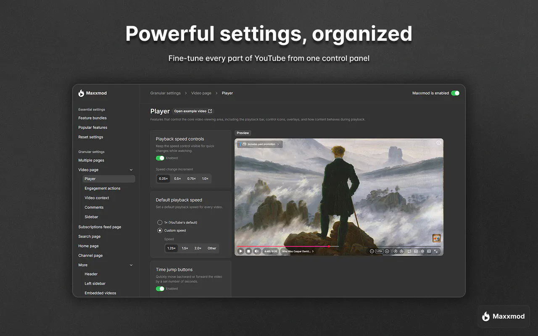
Task: Click the external link icon beside Open example video
Action: pos(210,111)
